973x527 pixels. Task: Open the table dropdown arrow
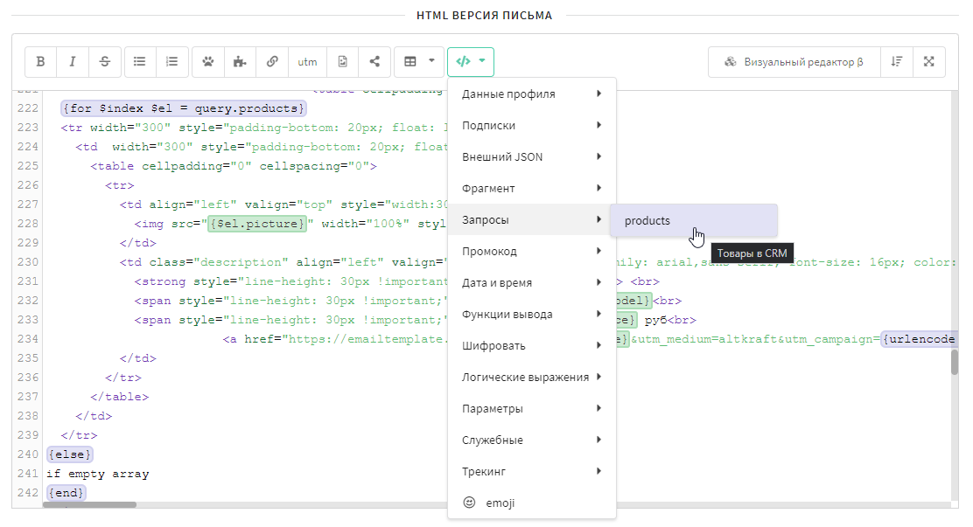[x=432, y=61]
